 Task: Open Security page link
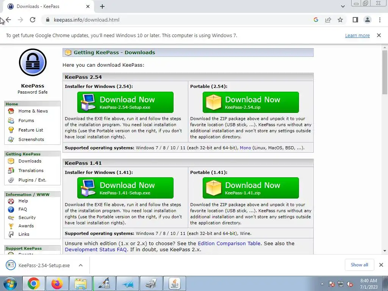coord(27,217)
